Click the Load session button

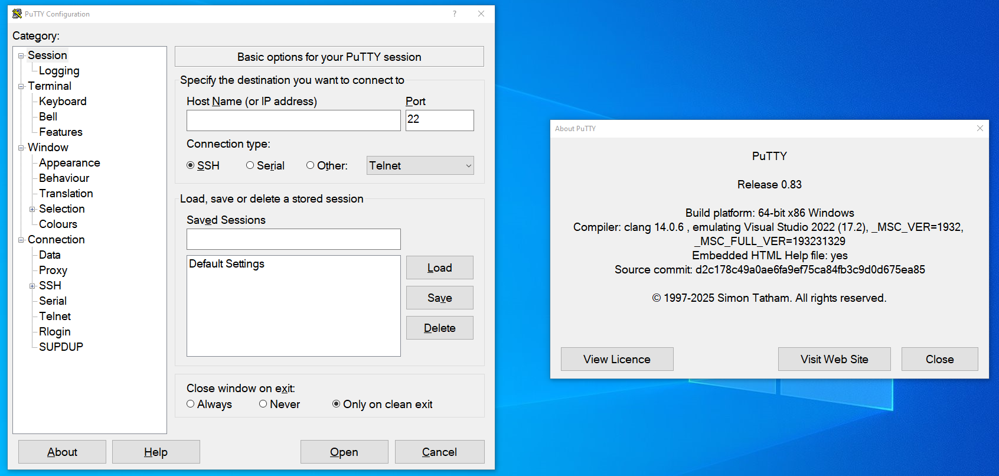coord(440,268)
